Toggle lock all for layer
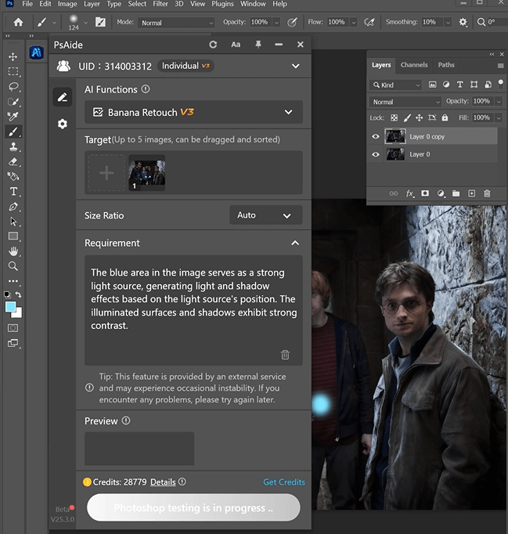The width and height of the screenshot is (508, 534). tap(445, 117)
